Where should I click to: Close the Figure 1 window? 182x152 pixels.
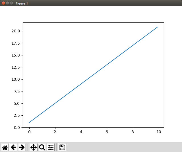point(3,3)
